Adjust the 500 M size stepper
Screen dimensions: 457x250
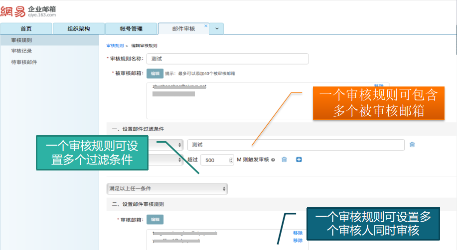coord(231,160)
